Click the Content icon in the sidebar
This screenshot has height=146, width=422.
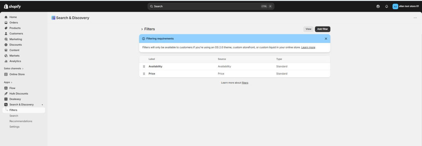pyautogui.click(x=6, y=50)
